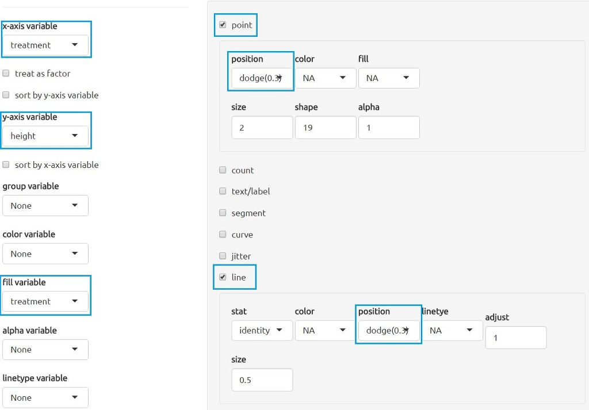Expand the fill variable dropdown
Screen dimensions: 589x410
click(x=45, y=302)
